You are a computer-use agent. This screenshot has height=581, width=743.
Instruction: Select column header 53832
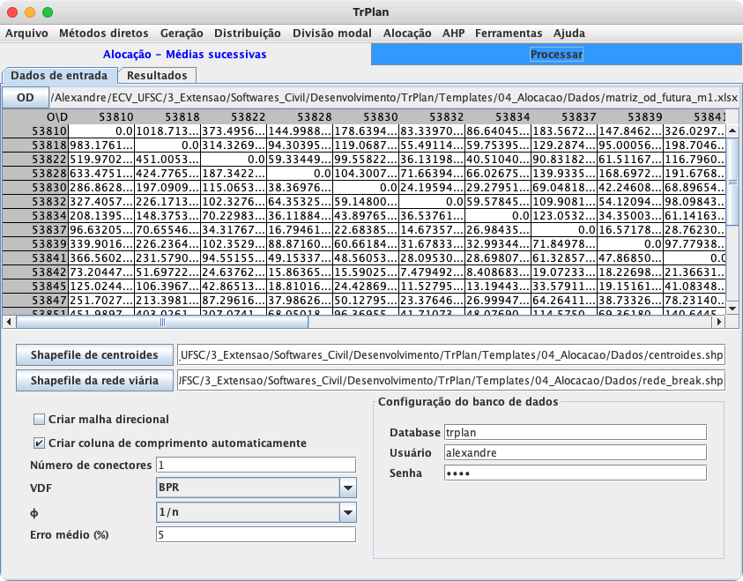pos(432,117)
